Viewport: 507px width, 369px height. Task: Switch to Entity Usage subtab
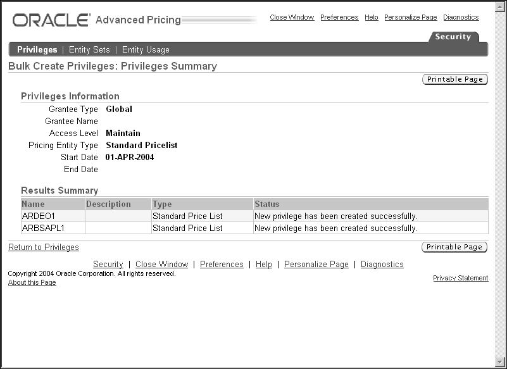[146, 49]
